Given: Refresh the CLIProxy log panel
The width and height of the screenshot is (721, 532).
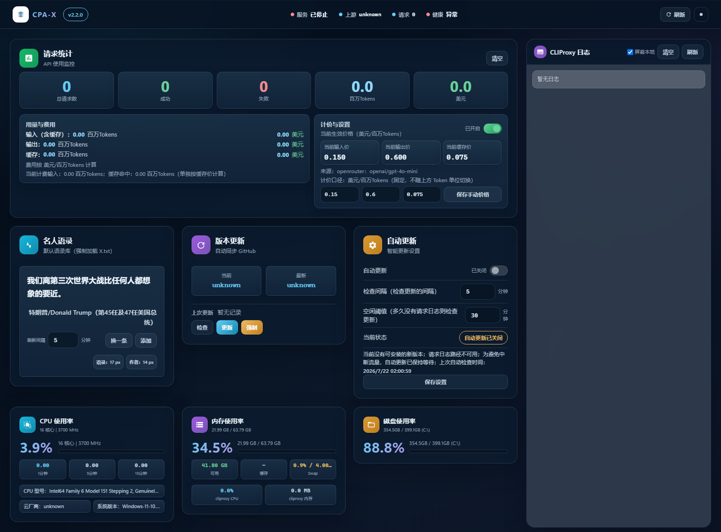Looking at the screenshot, I should coord(693,52).
